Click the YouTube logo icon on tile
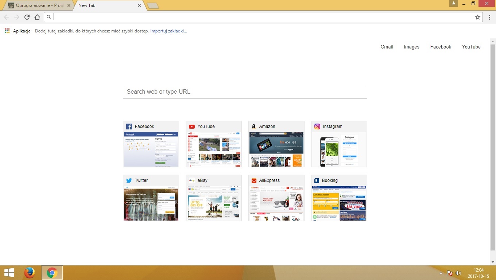Viewport: 496px width, 280px height. coord(192,127)
